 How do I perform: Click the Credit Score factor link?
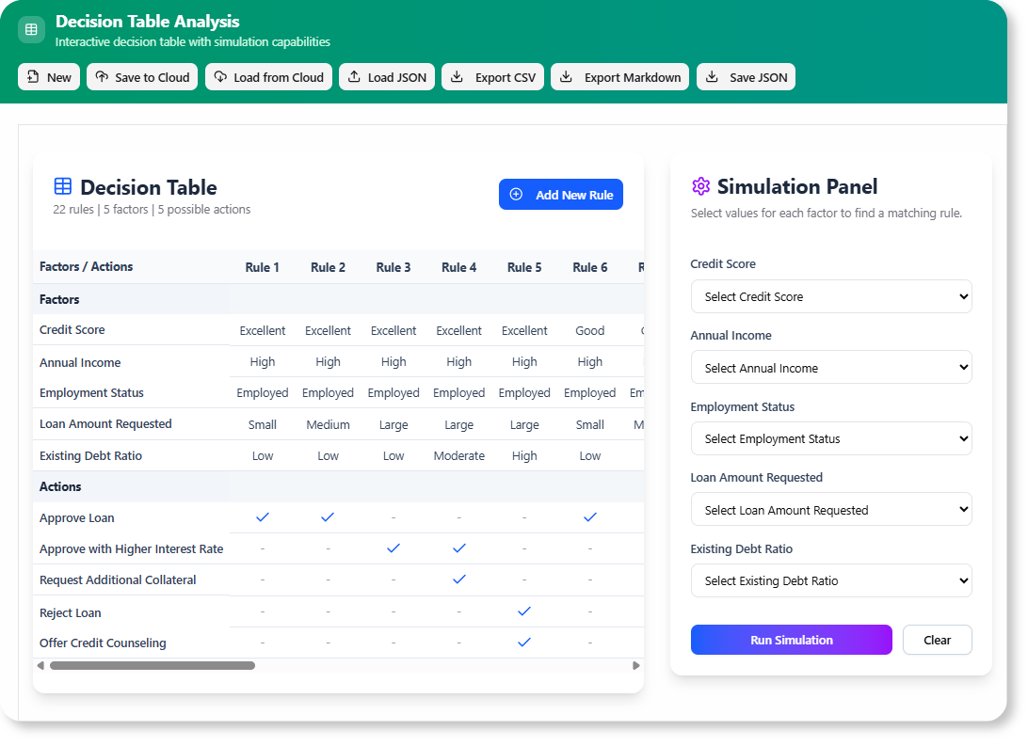click(72, 329)
